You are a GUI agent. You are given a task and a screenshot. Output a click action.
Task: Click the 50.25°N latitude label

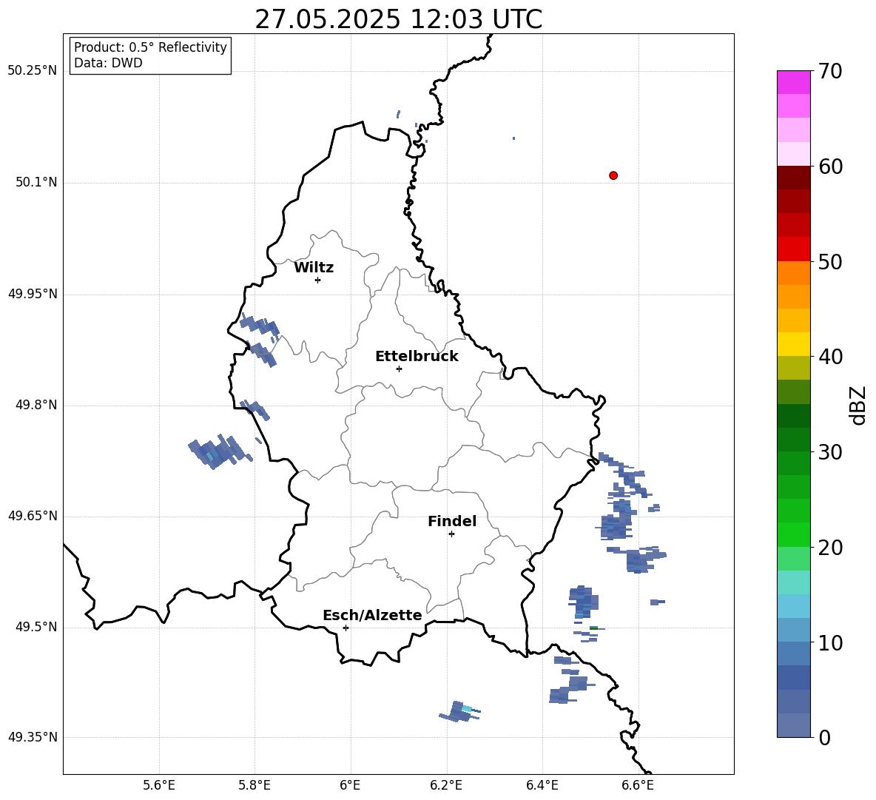click(x=33, y=71)
